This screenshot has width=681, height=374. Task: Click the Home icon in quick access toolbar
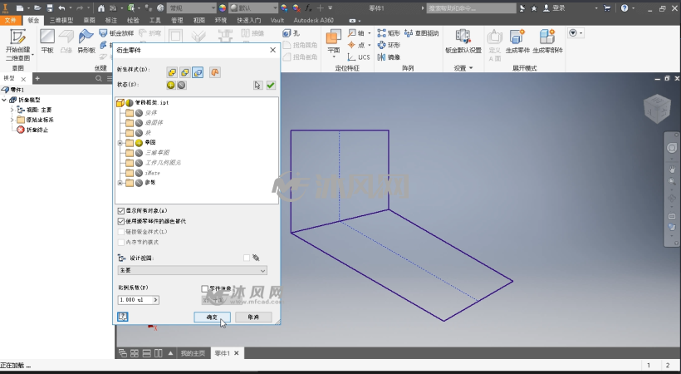point(100,7)
